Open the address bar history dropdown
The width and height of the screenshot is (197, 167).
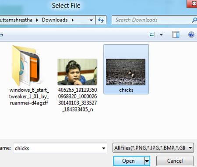pyautogui.click(x=91, y=20)
